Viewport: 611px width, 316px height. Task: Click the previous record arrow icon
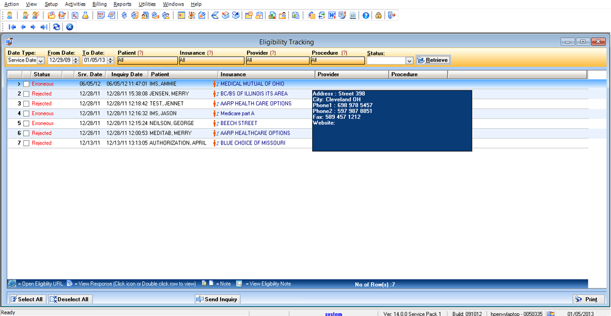coord(23,27)
